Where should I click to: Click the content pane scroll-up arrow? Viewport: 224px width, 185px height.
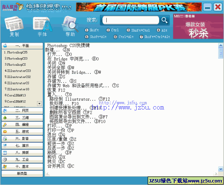[x=221, y=46]
